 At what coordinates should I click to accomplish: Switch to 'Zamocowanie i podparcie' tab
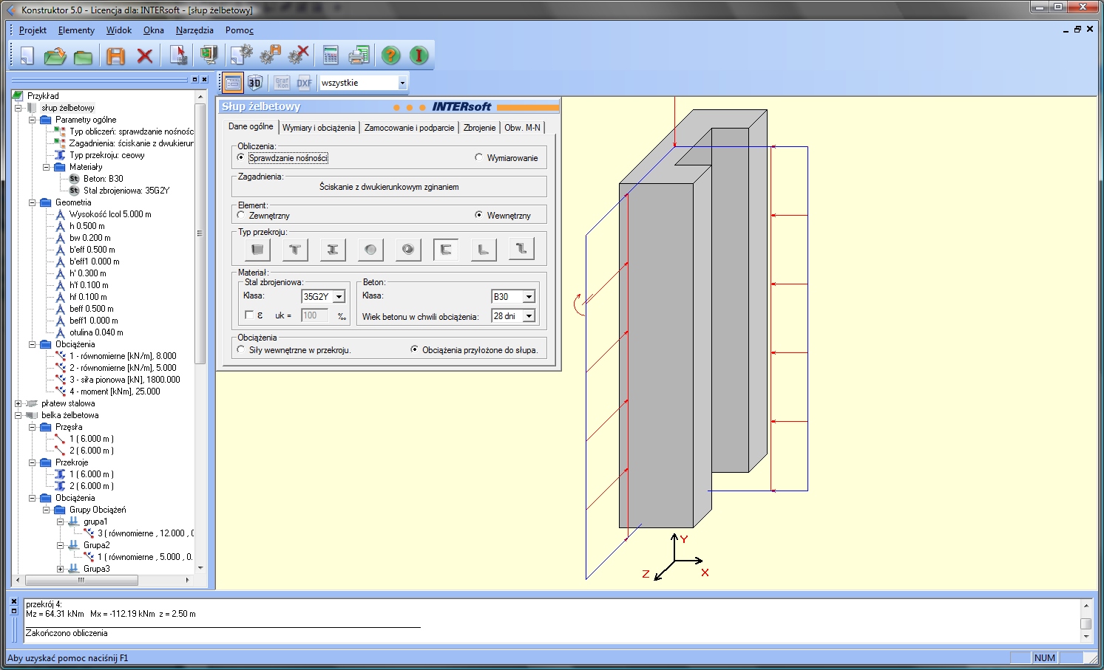point(409,128)
